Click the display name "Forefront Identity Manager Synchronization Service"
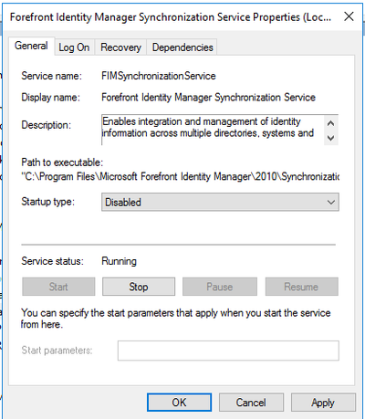 tap(208, 98)
